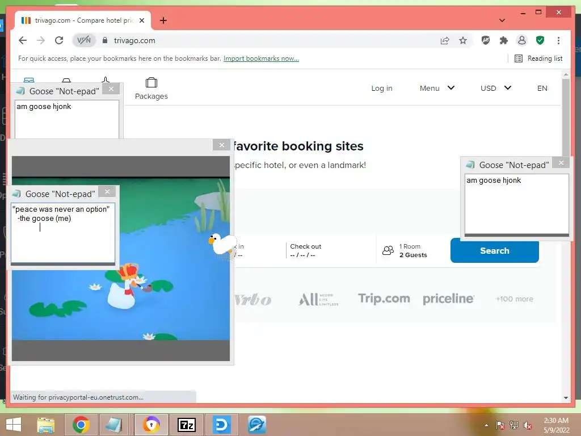Go back to the previous page in Chrome
The width and height of the screenshot is (581, 436).
click(x=23, y=40)
